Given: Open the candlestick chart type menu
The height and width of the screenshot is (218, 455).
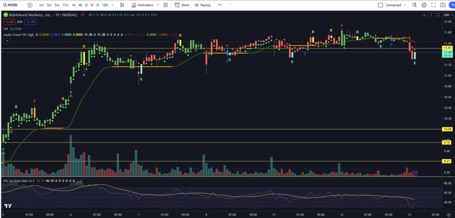Looking at the screenshot, I should tap(122, 5).
